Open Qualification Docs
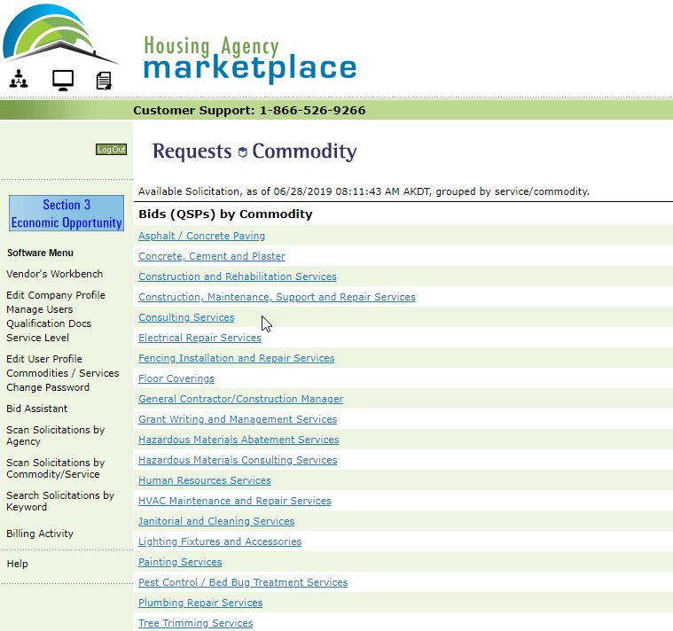The image size is (673, 631). click(x=49, y=323)
